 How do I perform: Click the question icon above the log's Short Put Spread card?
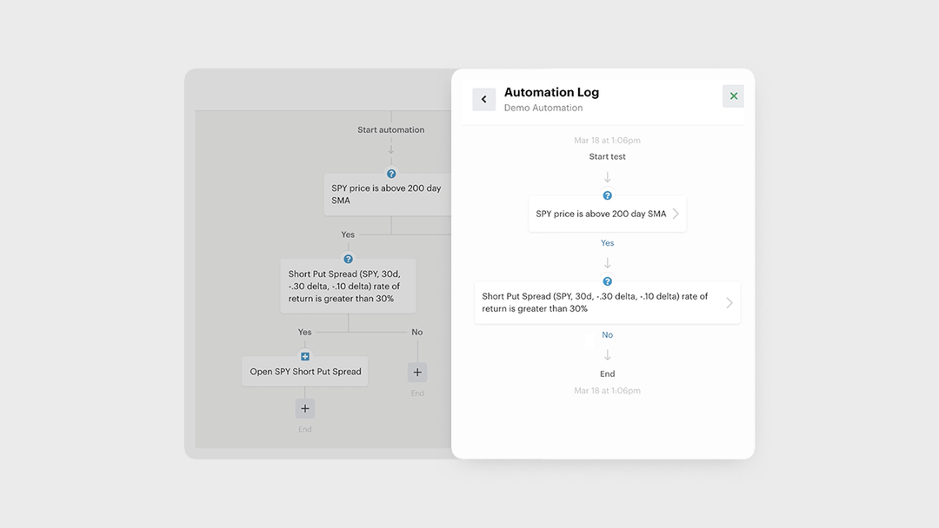608,281
